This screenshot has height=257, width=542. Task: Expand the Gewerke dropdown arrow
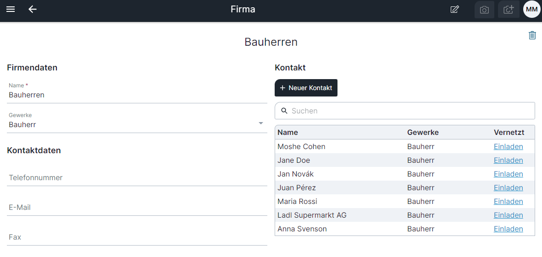click(x=261, y=123)
